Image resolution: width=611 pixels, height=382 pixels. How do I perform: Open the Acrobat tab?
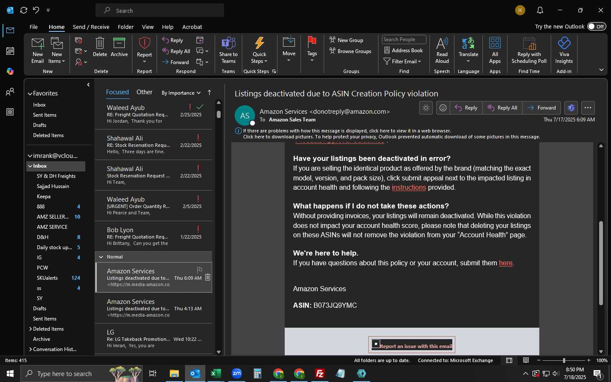192,27
